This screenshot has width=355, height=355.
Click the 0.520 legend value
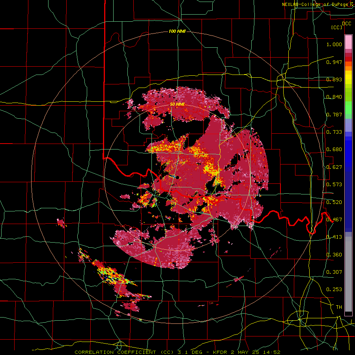[334, 202]
